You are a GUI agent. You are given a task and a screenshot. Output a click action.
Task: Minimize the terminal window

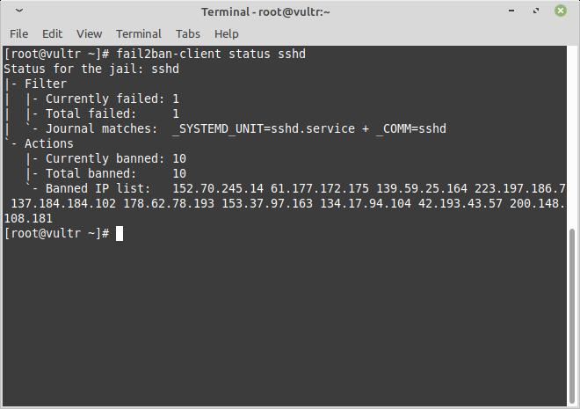(511, 11)
